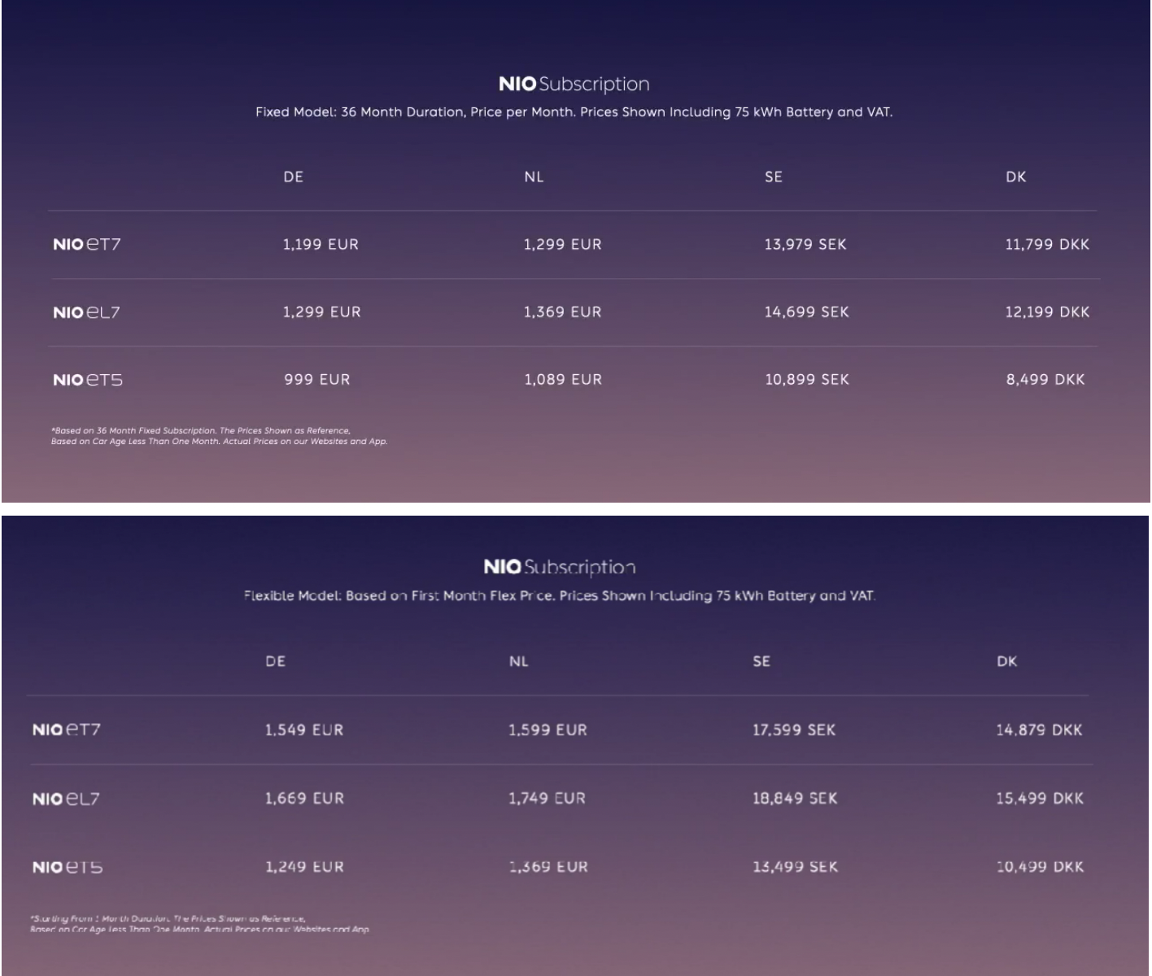
Task: Click the NIO ET5 logo in Flexible Model table
Action: pyautogui.click(x=68, y=867)
